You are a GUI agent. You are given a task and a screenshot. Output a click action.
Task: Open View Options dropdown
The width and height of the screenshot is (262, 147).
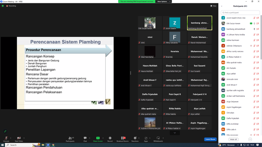(163, 2)
